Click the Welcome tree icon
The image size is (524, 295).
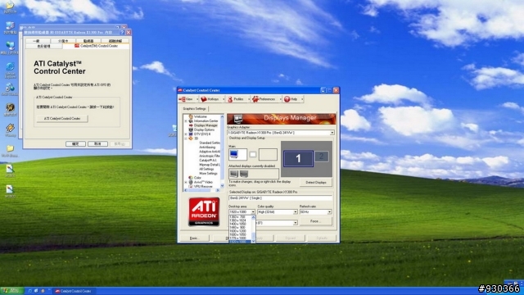(x=191, y=116)
